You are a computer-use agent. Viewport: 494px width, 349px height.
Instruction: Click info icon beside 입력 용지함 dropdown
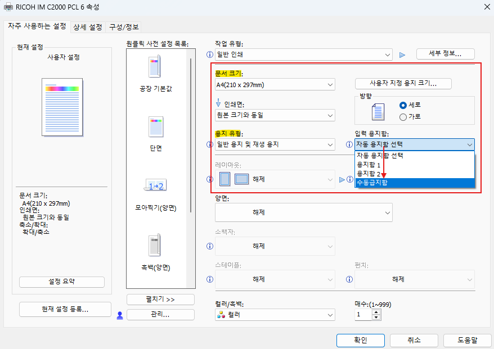pos(349,144)
